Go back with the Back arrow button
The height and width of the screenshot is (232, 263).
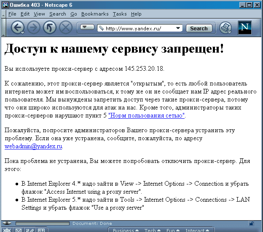[x=18, y=27]
